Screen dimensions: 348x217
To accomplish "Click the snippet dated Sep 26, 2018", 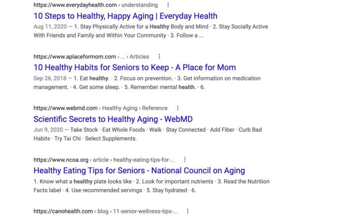I will (145, 78).
